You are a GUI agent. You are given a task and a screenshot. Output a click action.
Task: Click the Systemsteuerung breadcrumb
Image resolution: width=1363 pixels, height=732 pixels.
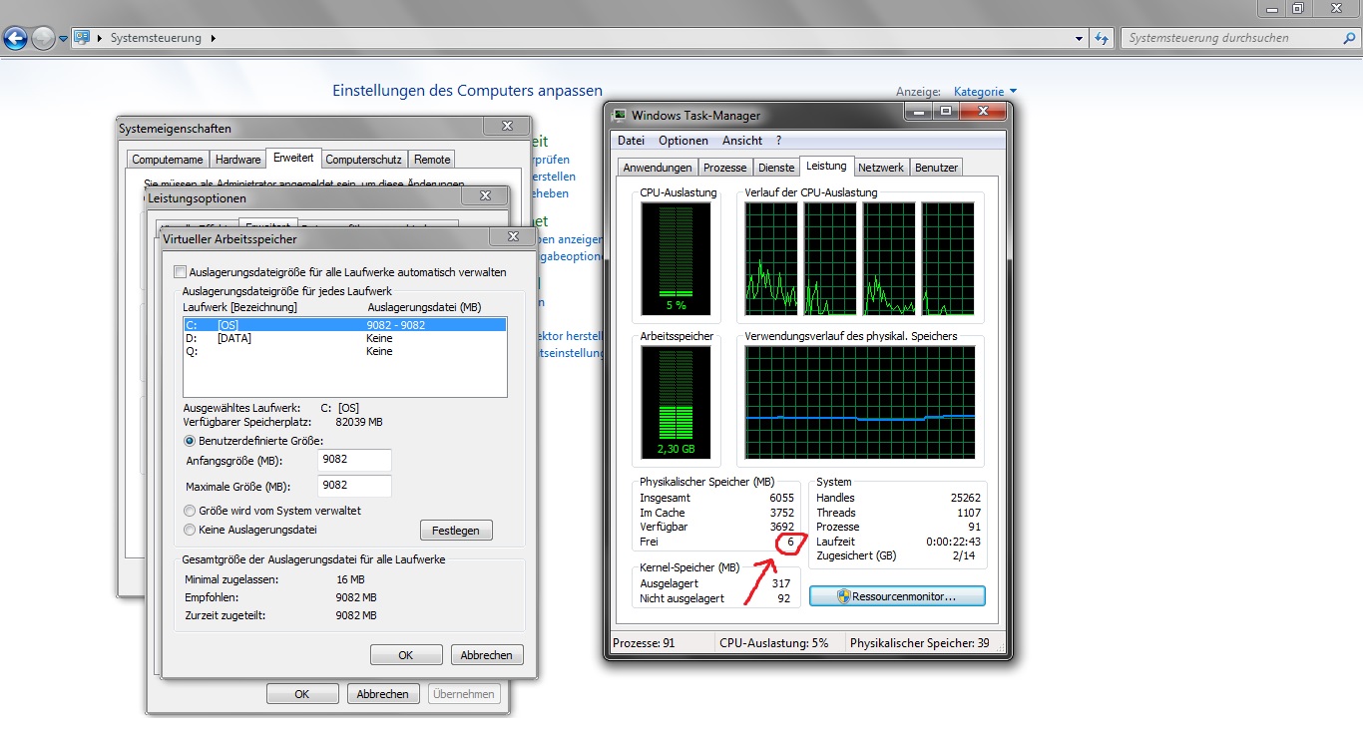tap(156, 38)
